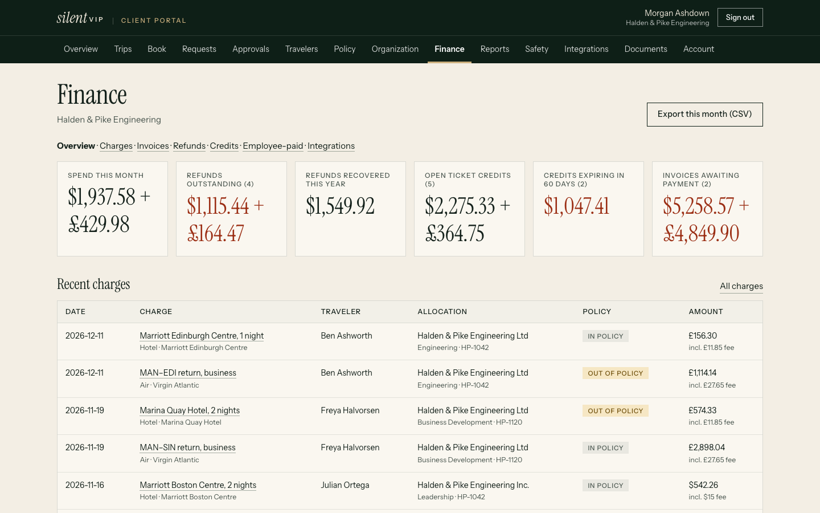
Task: Open the Reports tab
Action: pos(495,49)
